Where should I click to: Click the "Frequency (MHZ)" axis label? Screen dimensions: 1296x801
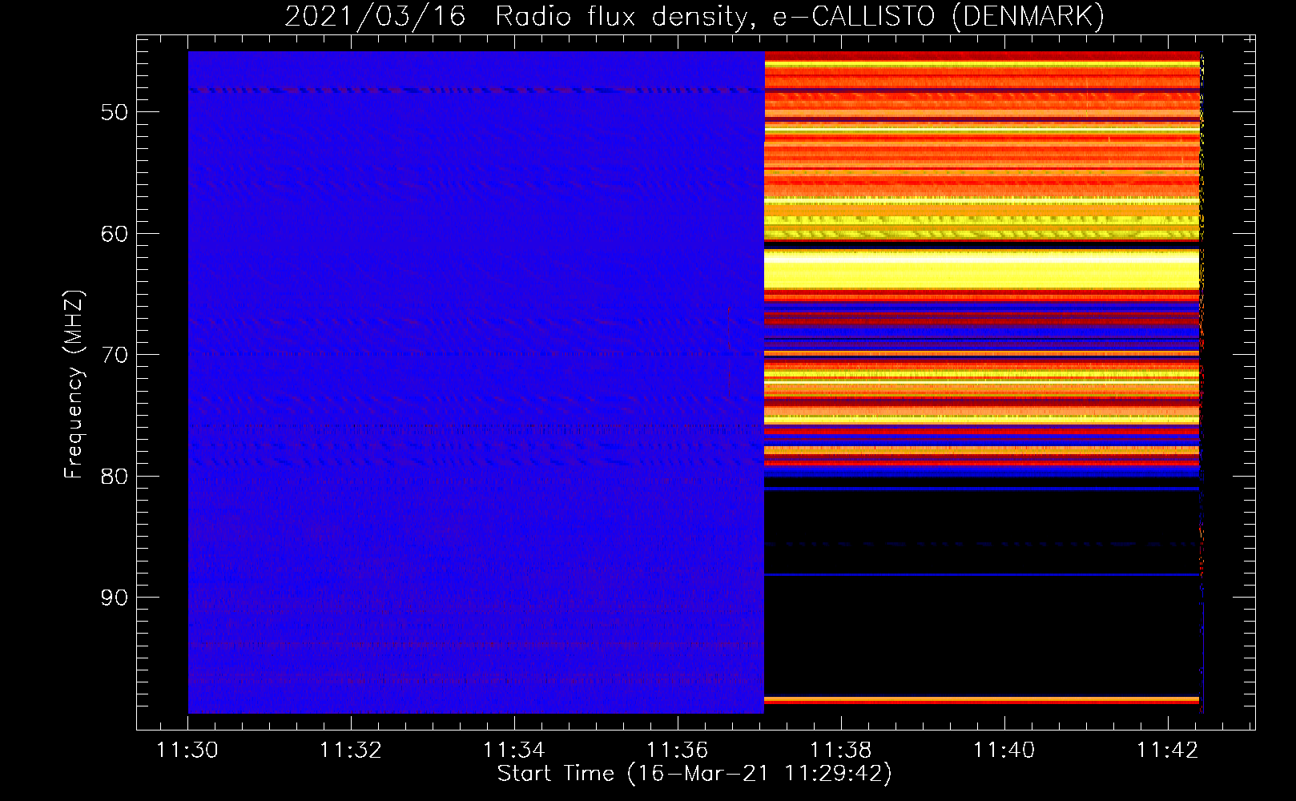pos(74,384)
